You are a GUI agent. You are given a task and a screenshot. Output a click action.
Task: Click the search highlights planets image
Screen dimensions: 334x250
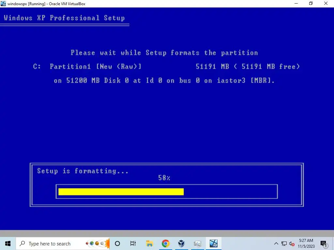pos(97,243)
